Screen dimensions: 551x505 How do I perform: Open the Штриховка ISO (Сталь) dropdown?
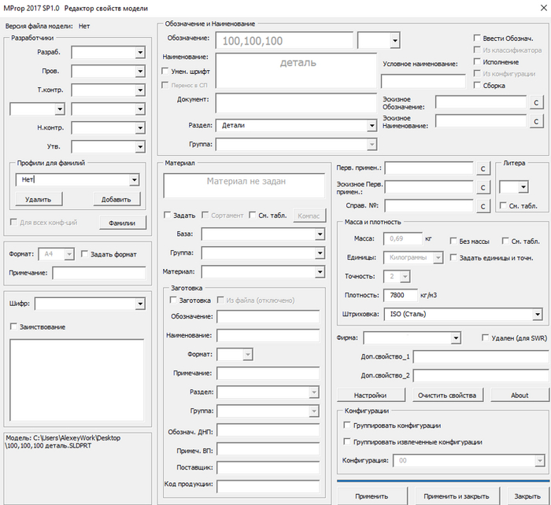(x=537, y=315)
